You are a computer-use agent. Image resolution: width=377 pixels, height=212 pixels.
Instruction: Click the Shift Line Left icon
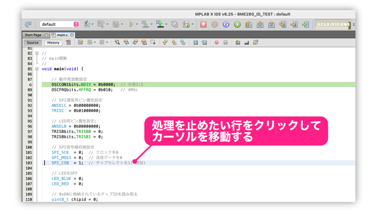[x=195, y=42]
